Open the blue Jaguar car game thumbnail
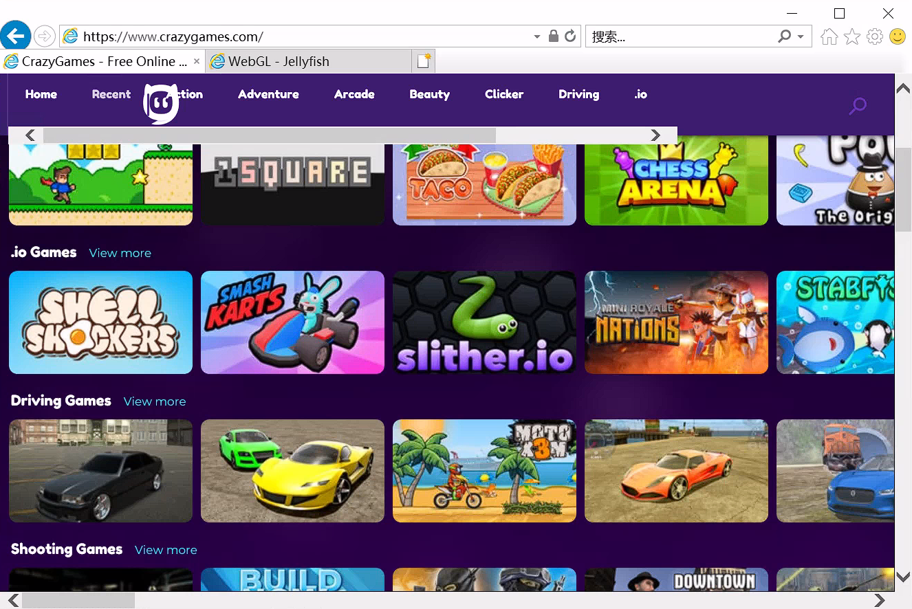The height and width of the screenshot is (609, 912). pyautogui.click(x=835, y=471)
